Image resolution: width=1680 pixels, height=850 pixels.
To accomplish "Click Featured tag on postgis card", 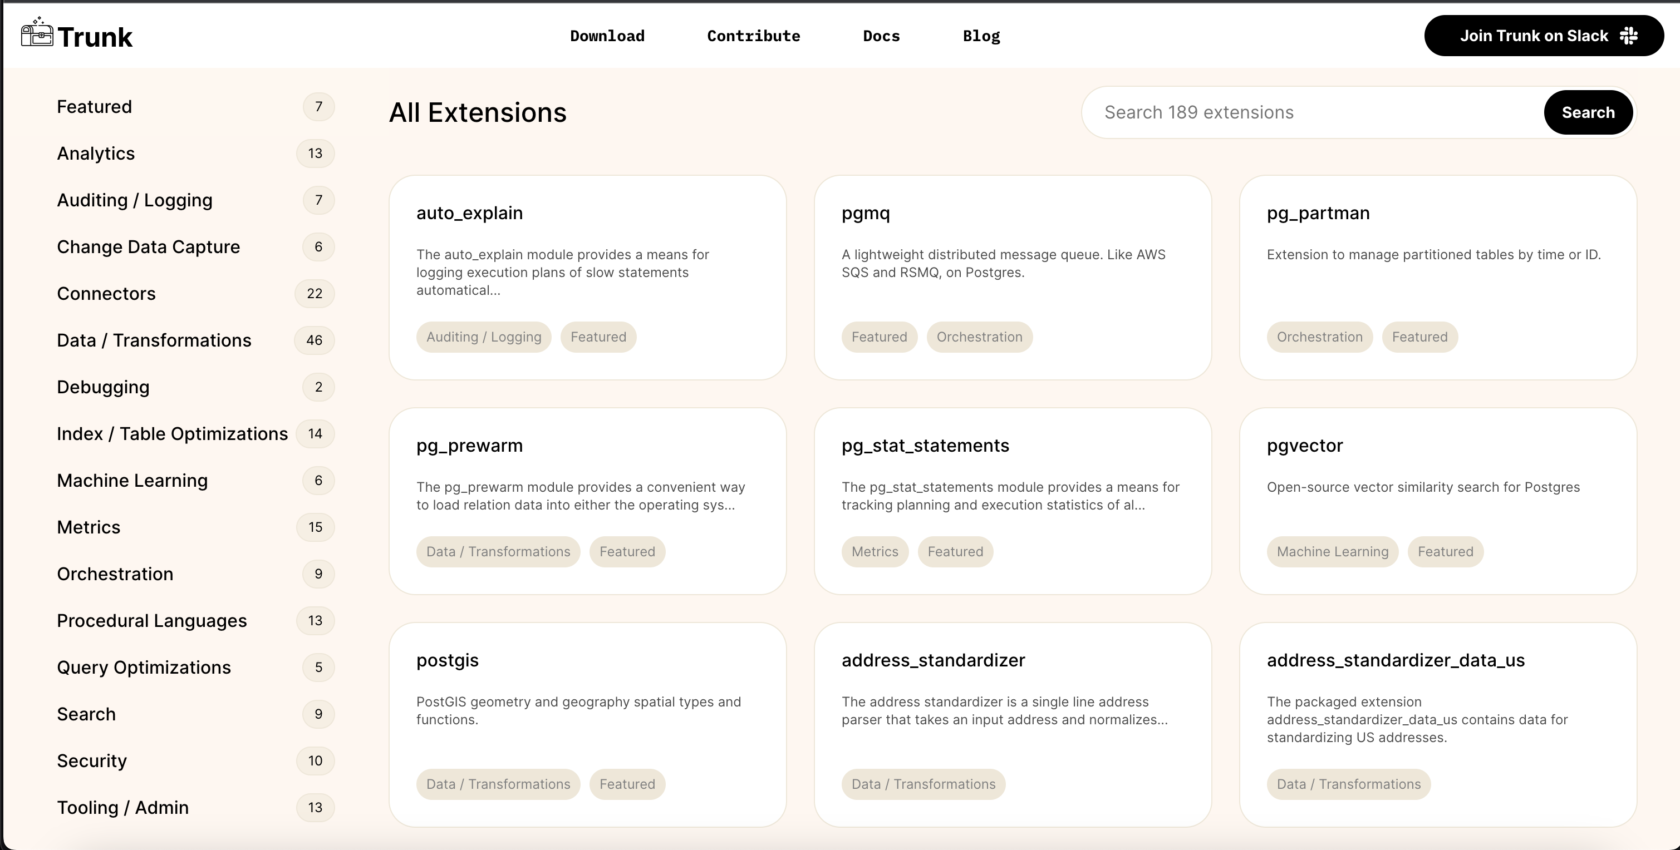I will click(627, 784).
